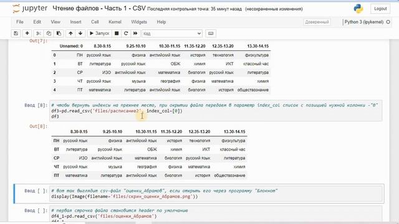Open the Widgets menu
This screenshot has height=224, width=399.
(x=139, y=22)
